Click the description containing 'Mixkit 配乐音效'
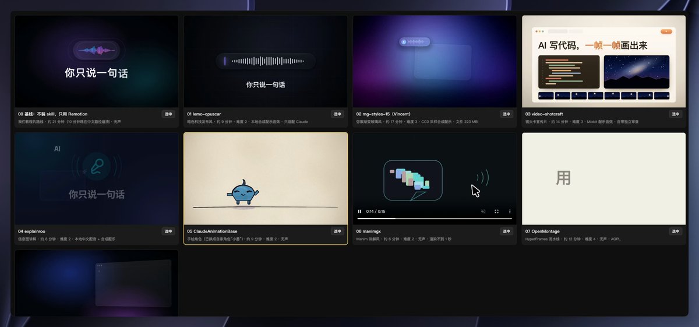This screenshot has height=327, width=699. click(x=582, y=122)
